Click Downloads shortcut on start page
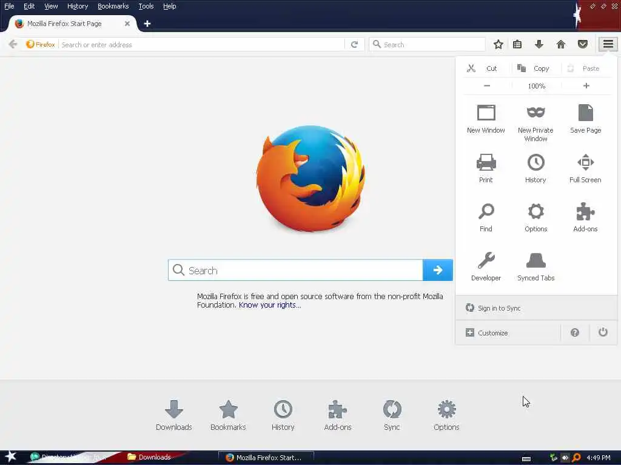The image size is (621, 465). [174, 415]
